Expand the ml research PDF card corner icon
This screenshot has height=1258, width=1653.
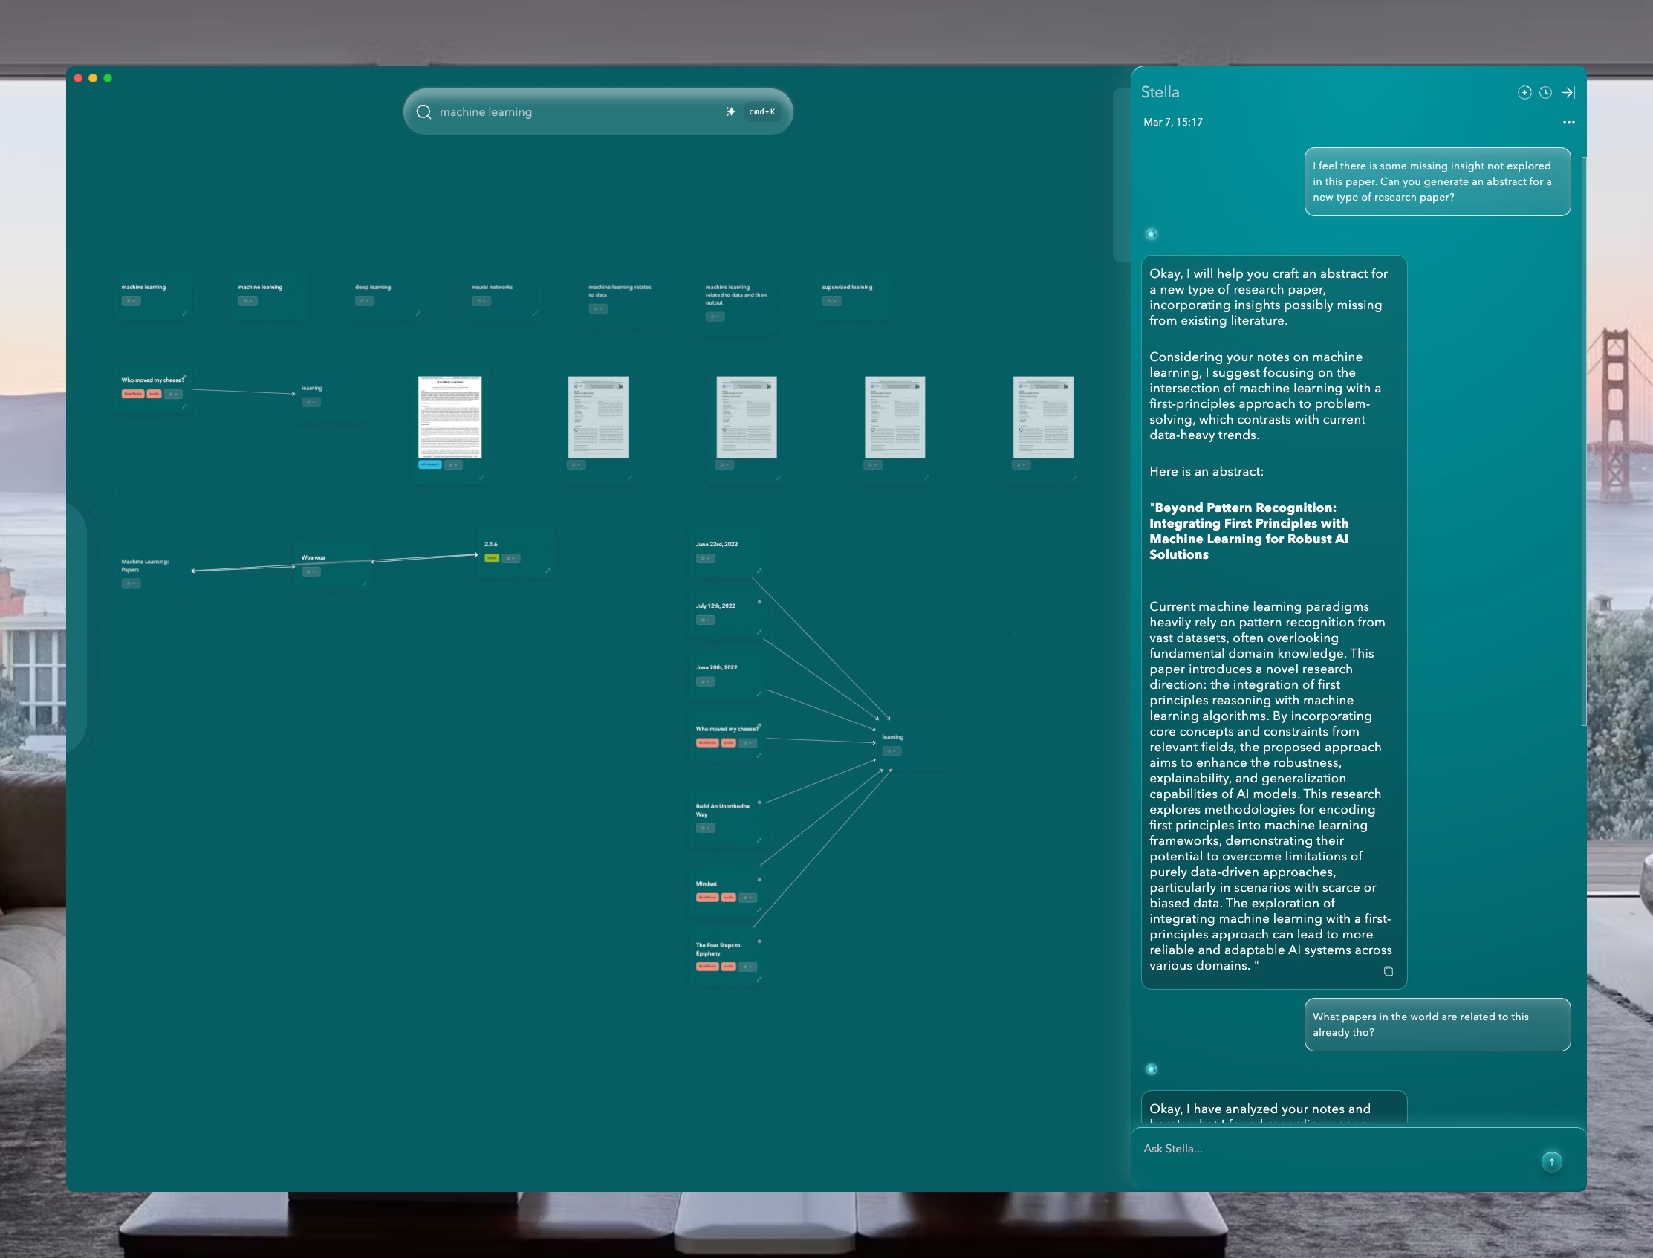[481, 478]
